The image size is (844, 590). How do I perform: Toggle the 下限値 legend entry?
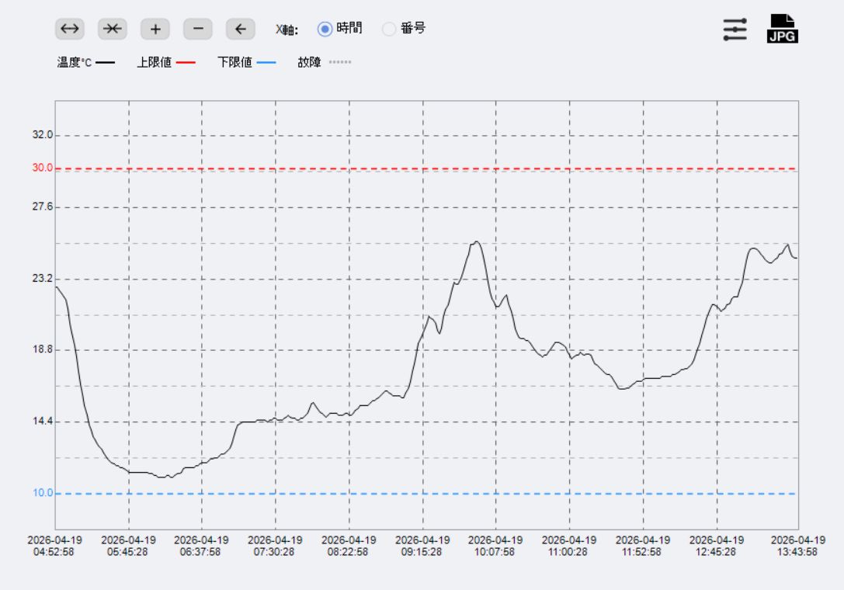pyautogui.click(x=246, y=62)
